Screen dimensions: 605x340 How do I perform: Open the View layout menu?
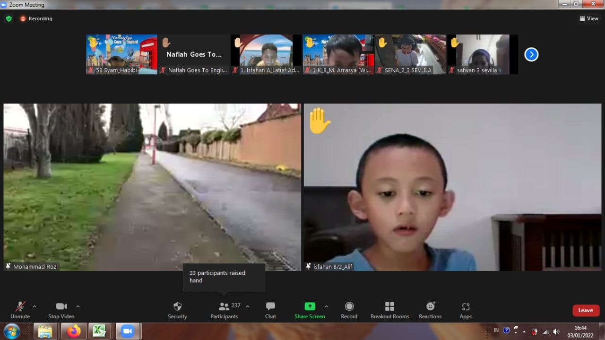point(589,18)
